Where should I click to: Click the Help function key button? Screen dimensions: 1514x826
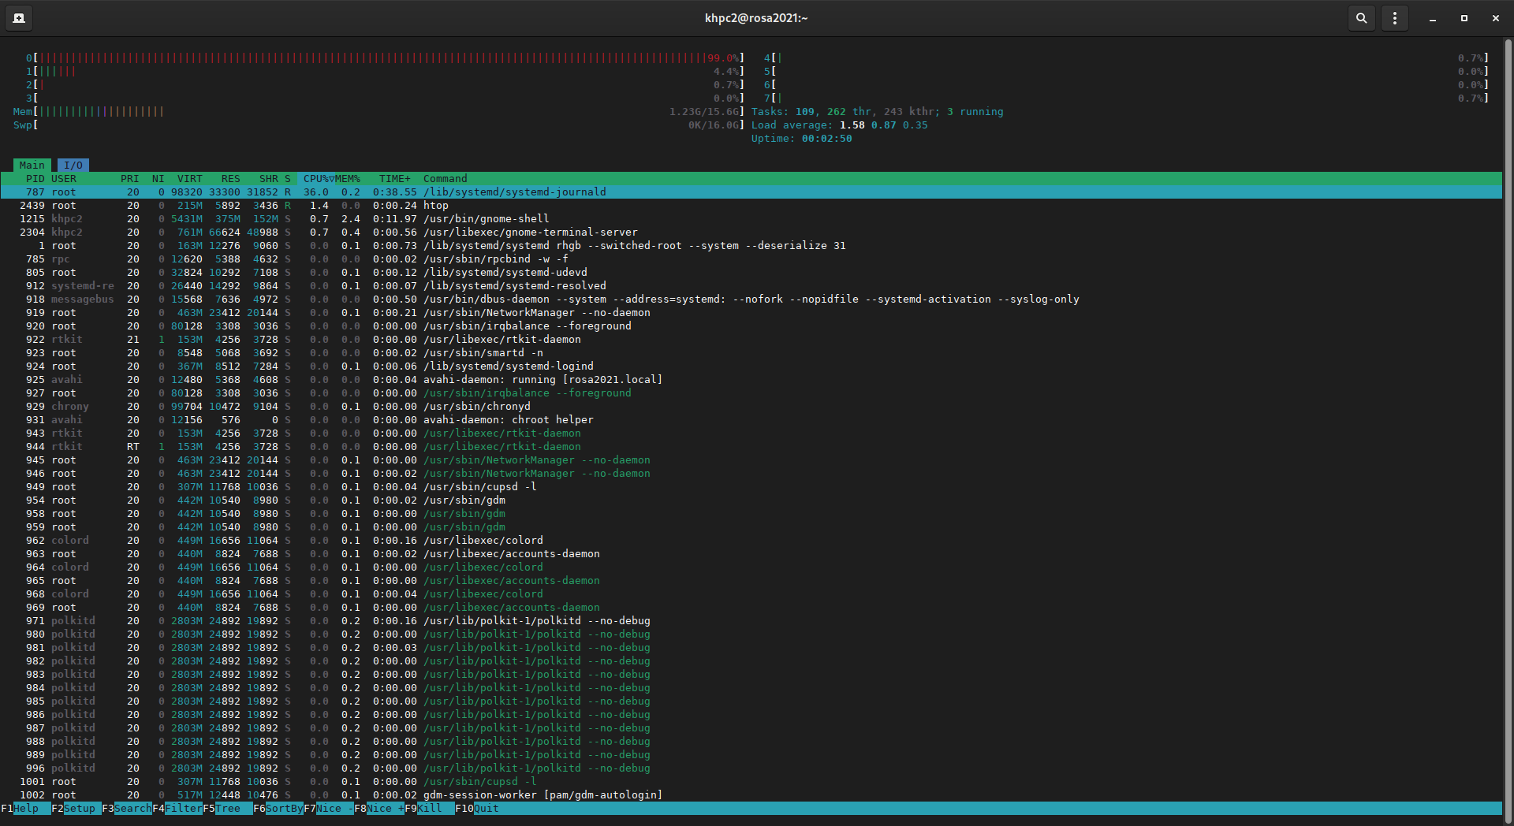click(x=26, y=808)
